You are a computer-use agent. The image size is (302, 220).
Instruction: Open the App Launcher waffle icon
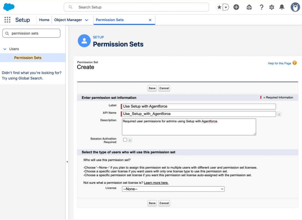[x=7, y=20]
